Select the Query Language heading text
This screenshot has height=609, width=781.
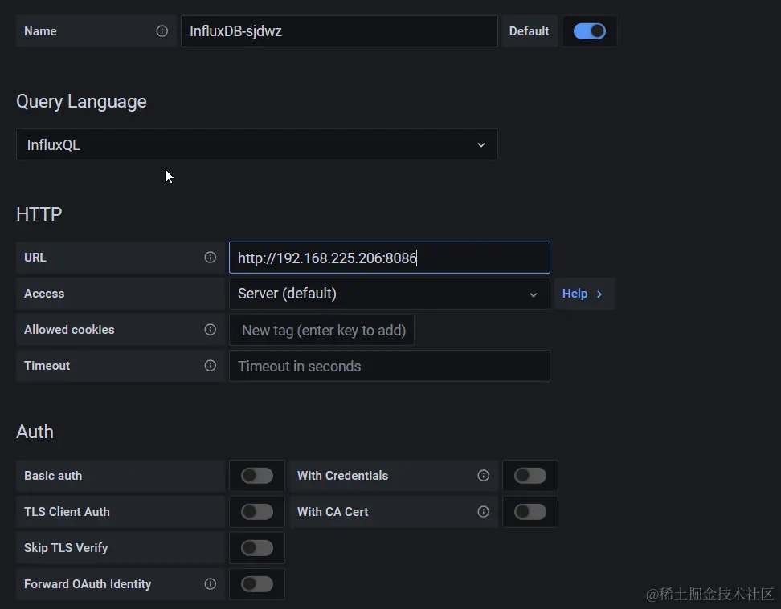[x=81, y=101]
